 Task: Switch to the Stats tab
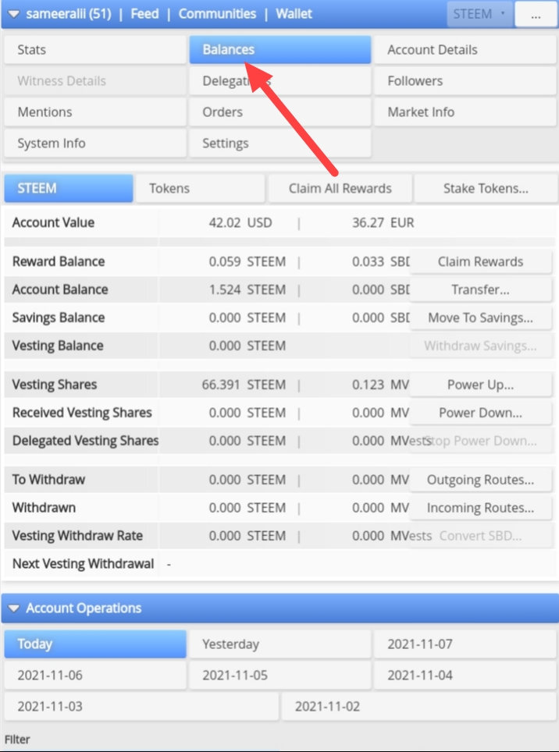95,49
